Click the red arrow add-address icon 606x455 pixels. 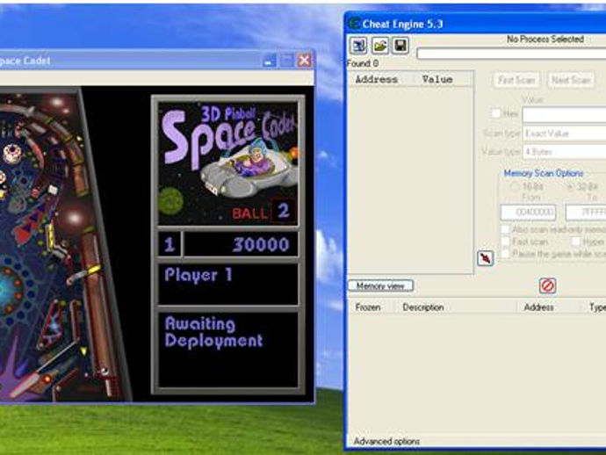486,258
